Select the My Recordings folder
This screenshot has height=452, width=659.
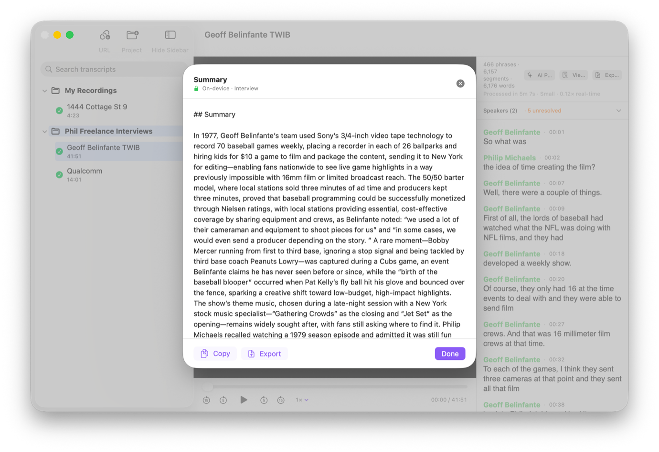91,91
